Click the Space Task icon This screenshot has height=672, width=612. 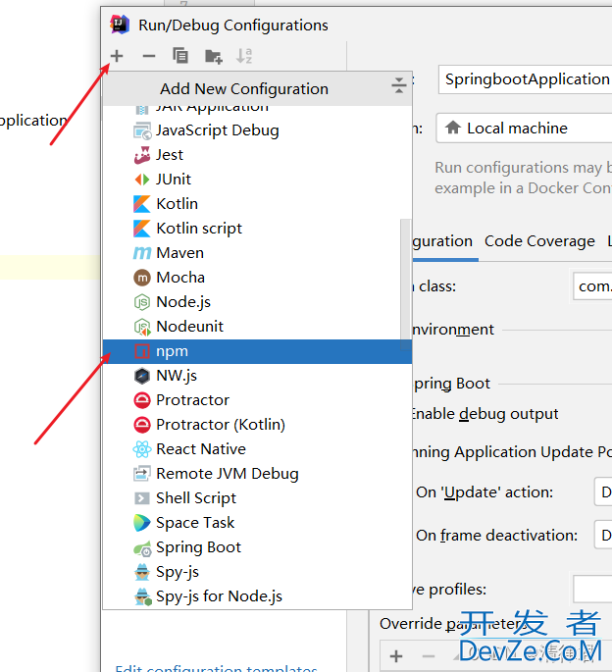(x=142, y=523)
